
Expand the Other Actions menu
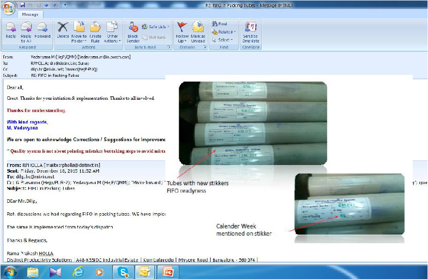[x=112, y=32]
